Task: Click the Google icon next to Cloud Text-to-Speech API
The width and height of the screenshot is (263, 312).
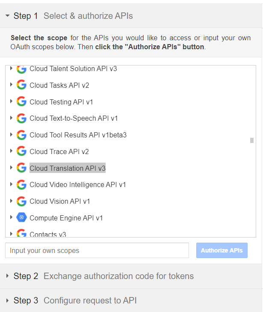Action: click(21, 118)
